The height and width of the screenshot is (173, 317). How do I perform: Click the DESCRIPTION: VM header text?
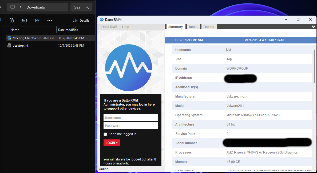(189, 40)
